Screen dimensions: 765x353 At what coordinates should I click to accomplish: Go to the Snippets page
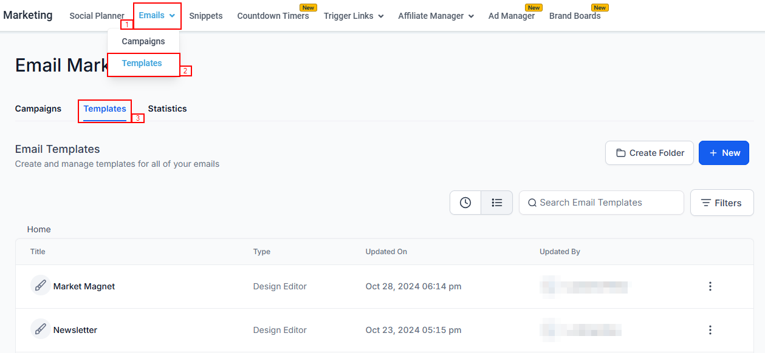tap(206, 16)
